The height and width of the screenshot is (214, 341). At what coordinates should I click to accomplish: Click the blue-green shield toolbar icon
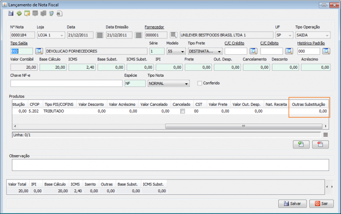pos(51,14)
